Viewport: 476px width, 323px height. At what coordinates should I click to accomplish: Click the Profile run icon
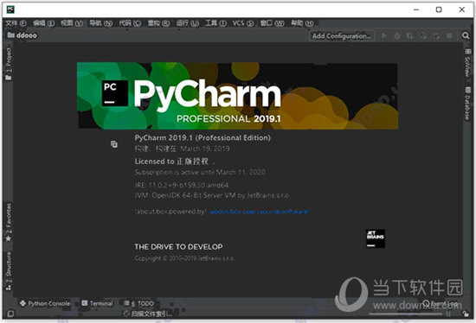click(x=423, y=35)
